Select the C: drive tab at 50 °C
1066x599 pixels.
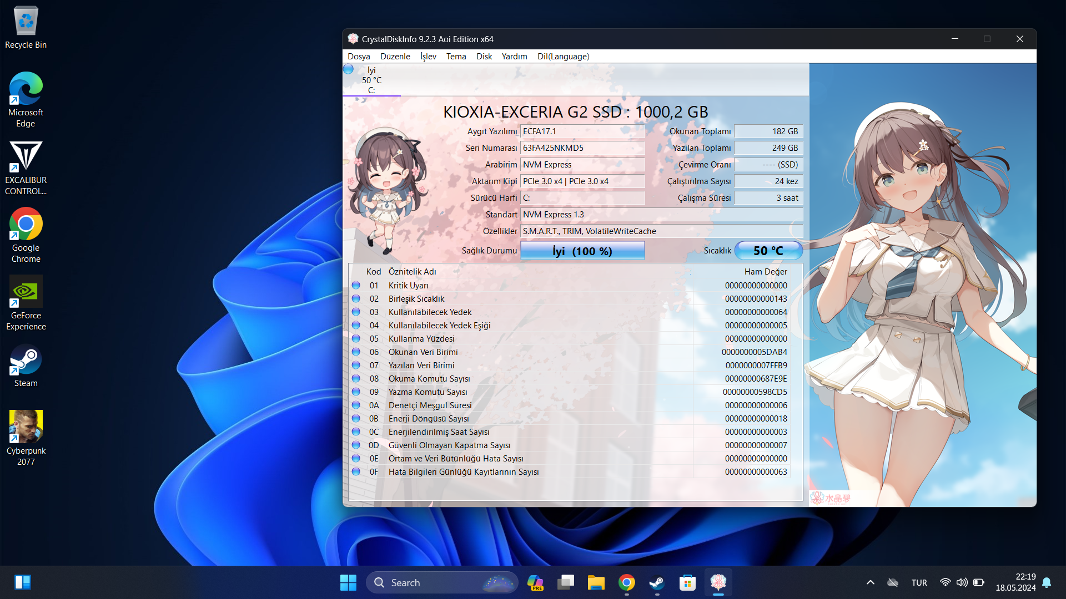point(371,80)
